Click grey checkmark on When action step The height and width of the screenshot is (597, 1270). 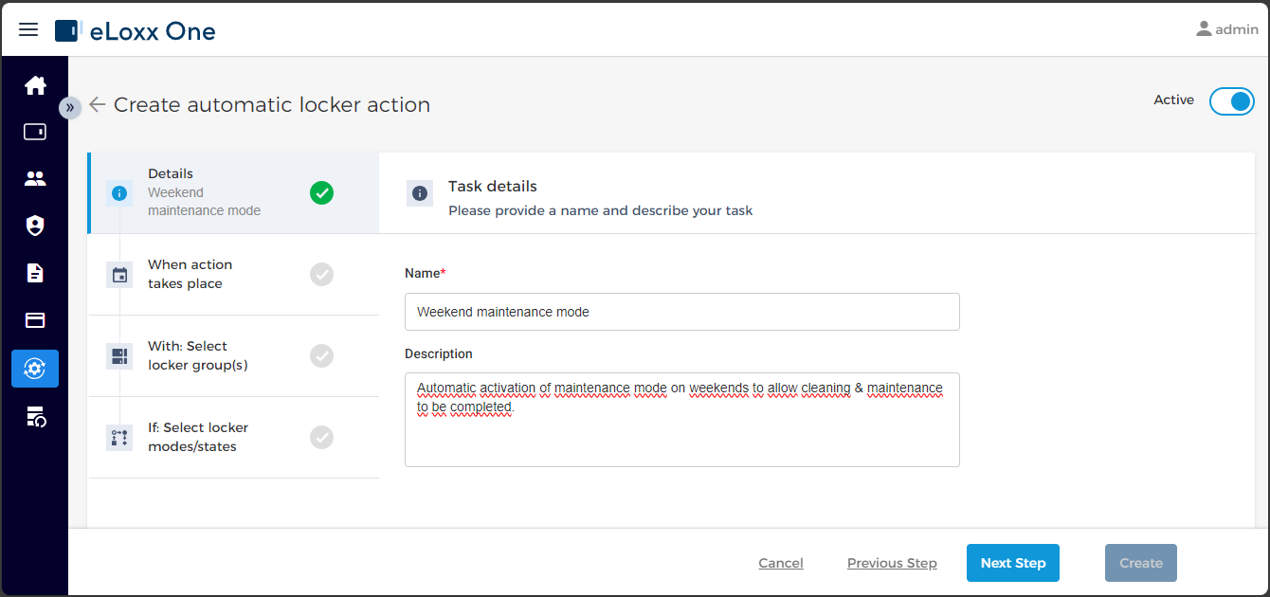click(x=322, y=275)
